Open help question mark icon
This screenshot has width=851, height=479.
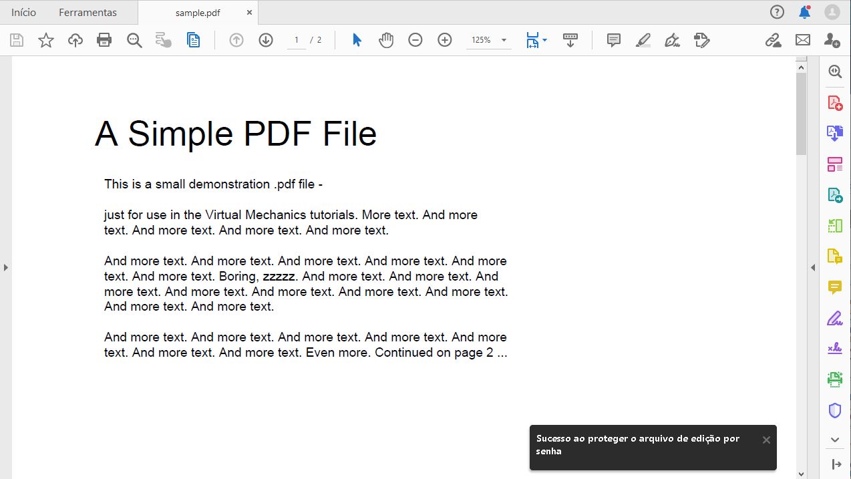[x=777, y=12]
